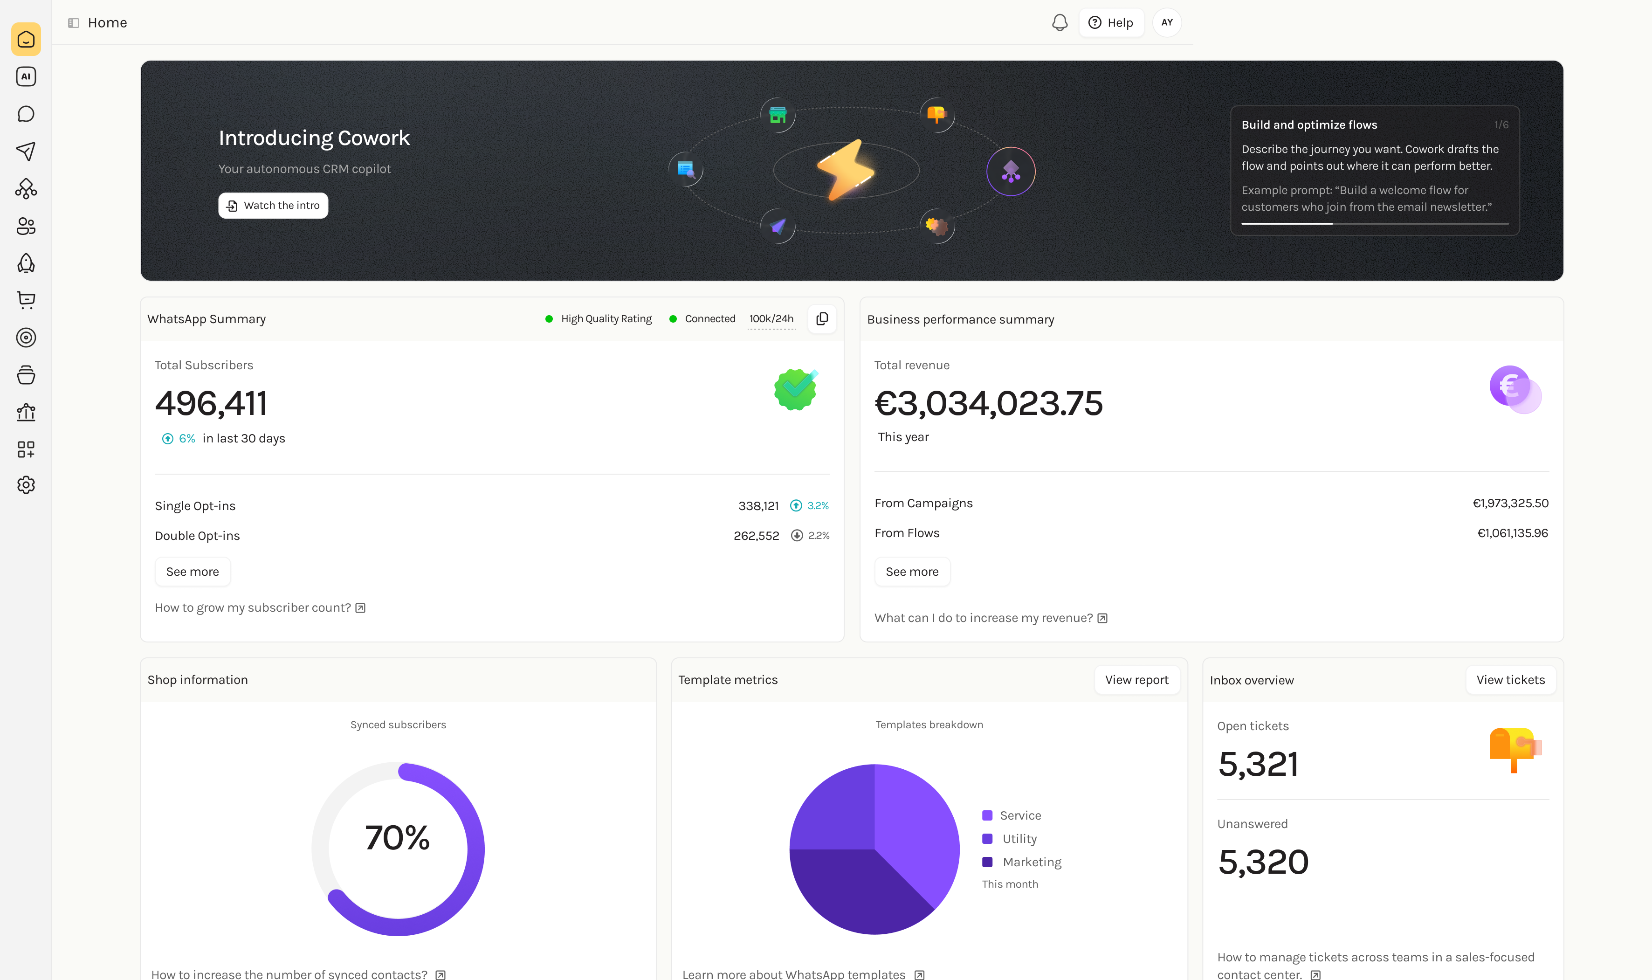Screen dimensions: 1652x980
Task: Go to the Home dashboard sidebar icon
Action: coord(26,40)
